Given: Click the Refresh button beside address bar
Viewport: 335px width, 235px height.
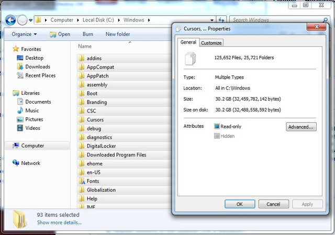Looking at the screenshot, I should pyautogui.click(x=221, y=20).
